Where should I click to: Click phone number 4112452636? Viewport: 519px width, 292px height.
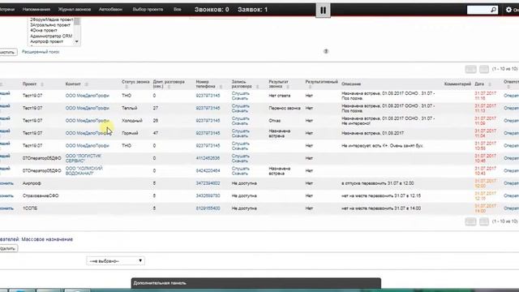click(208, 158)
